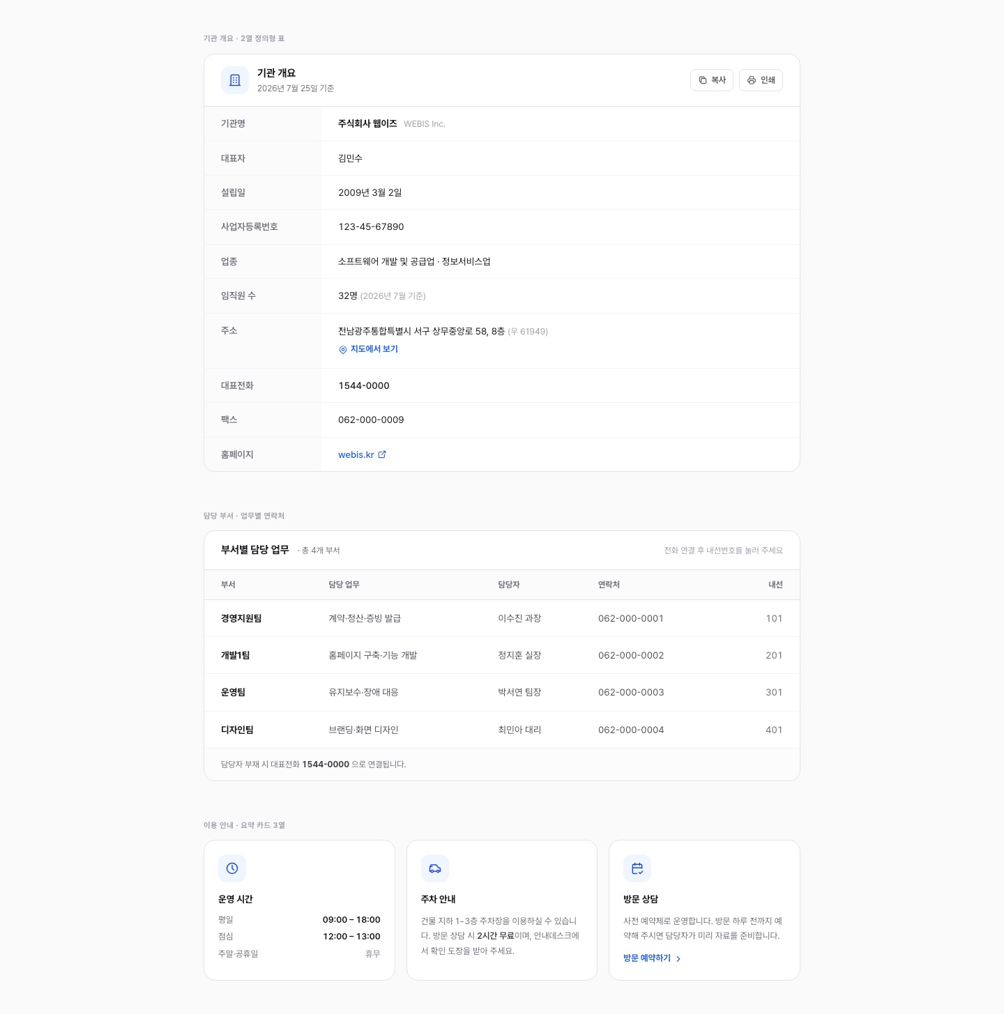The height and width of the screenshot is (1014, 1004).
Task: Select the 경영지원팀 row name
Action: click(x=241, y=618)
